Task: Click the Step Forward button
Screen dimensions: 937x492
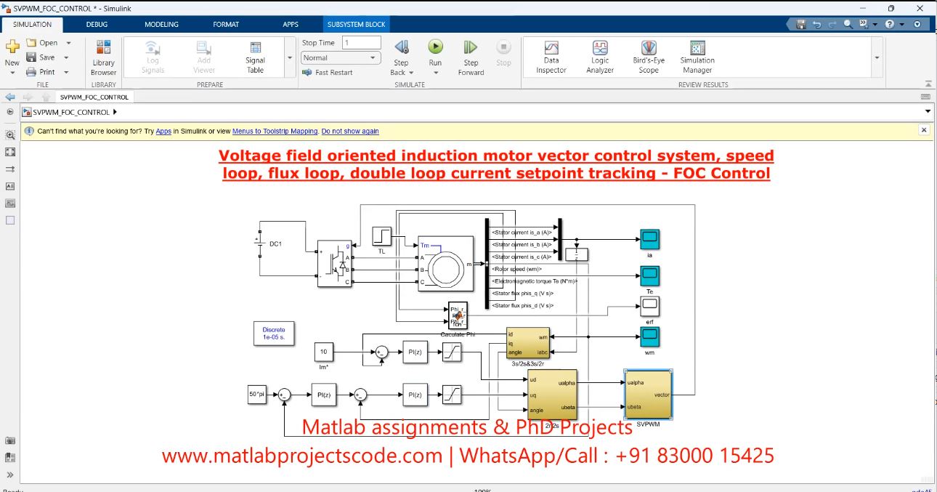Action: 471,57
